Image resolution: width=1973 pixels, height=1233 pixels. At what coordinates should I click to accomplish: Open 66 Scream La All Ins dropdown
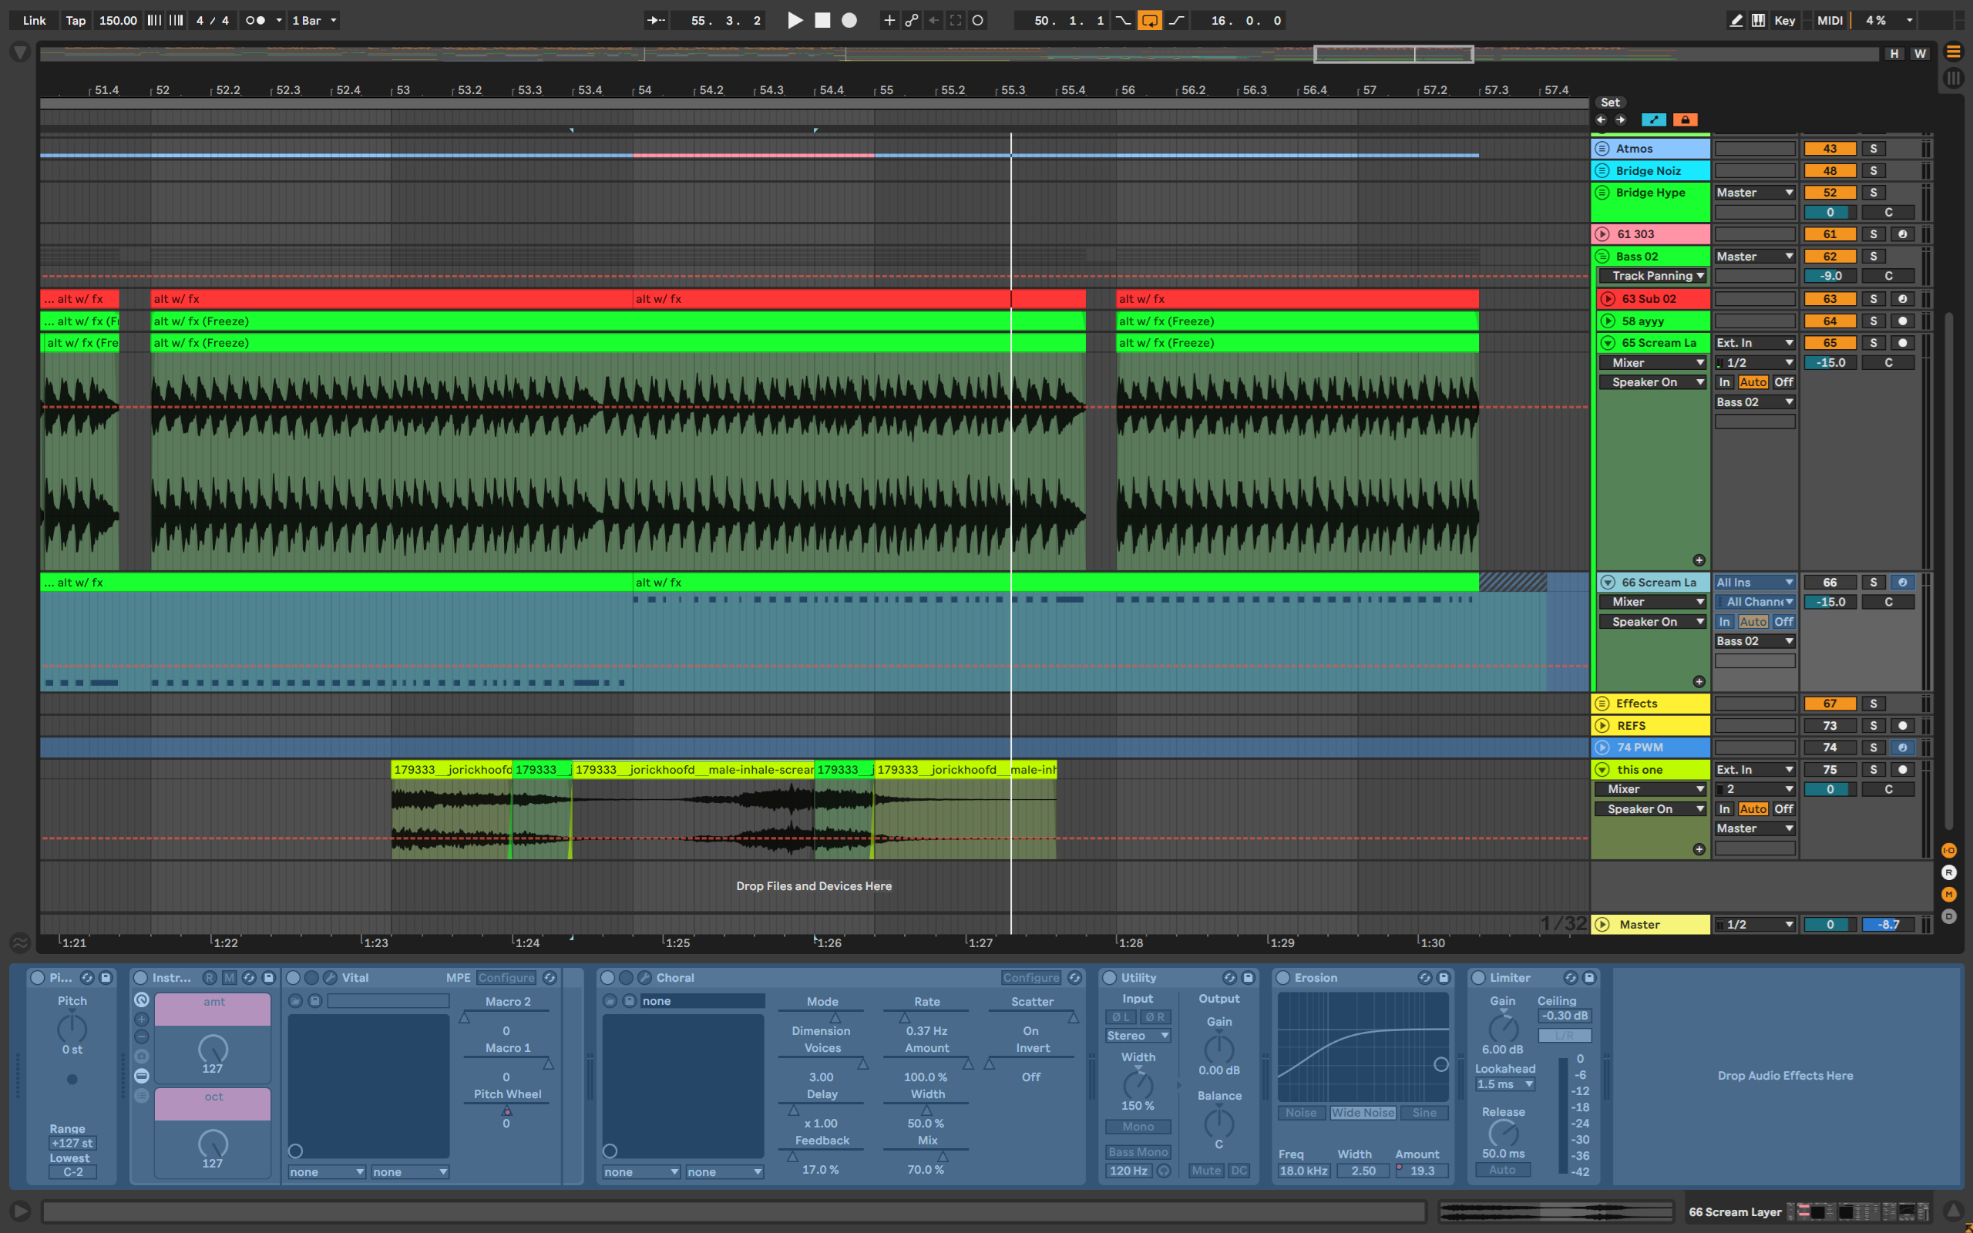pos(1754,583)
